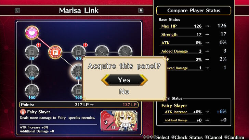
Task: Switch to next character with R
Action: tap(141, 10)
